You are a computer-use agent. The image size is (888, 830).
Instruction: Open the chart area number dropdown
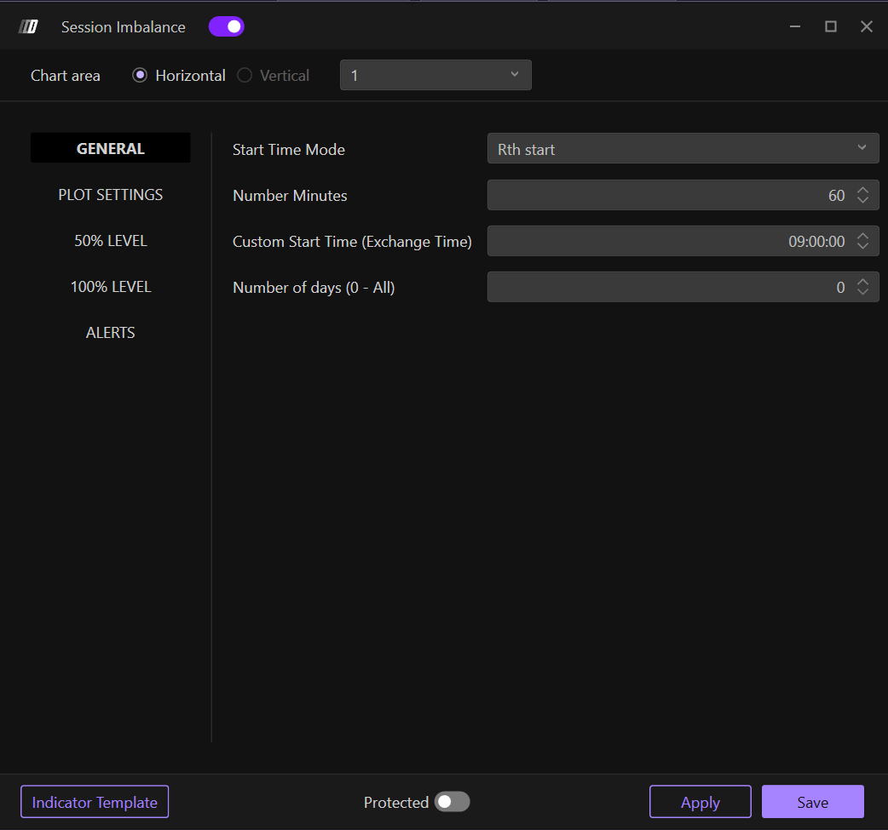[435, 75]
